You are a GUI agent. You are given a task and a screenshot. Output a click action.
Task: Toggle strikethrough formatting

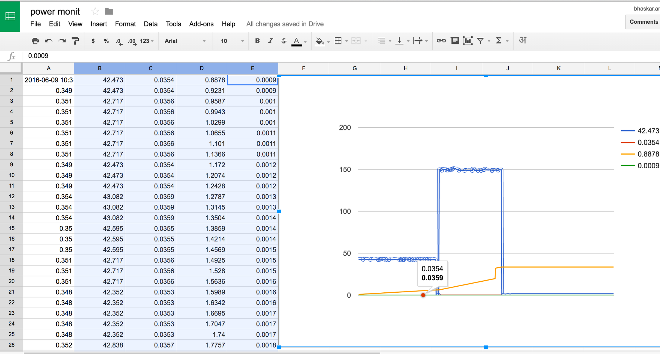coord(284,41)
